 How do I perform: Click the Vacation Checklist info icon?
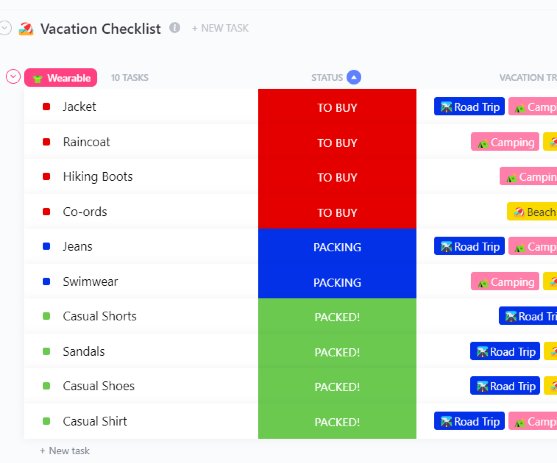point(175,28)
